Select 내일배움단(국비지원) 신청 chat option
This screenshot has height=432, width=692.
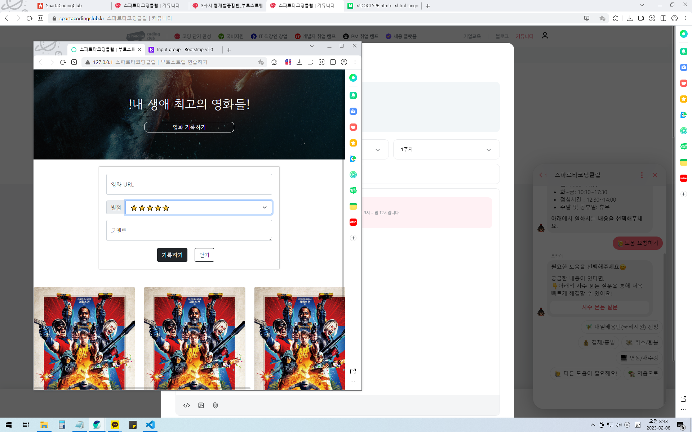(622, 327)
